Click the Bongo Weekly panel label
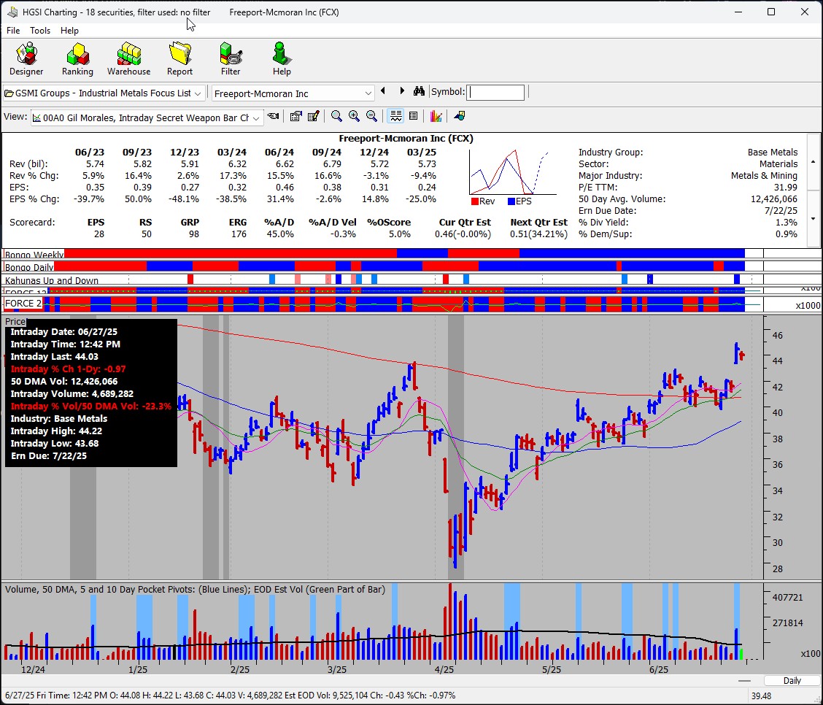 click(x=34, y=255)
